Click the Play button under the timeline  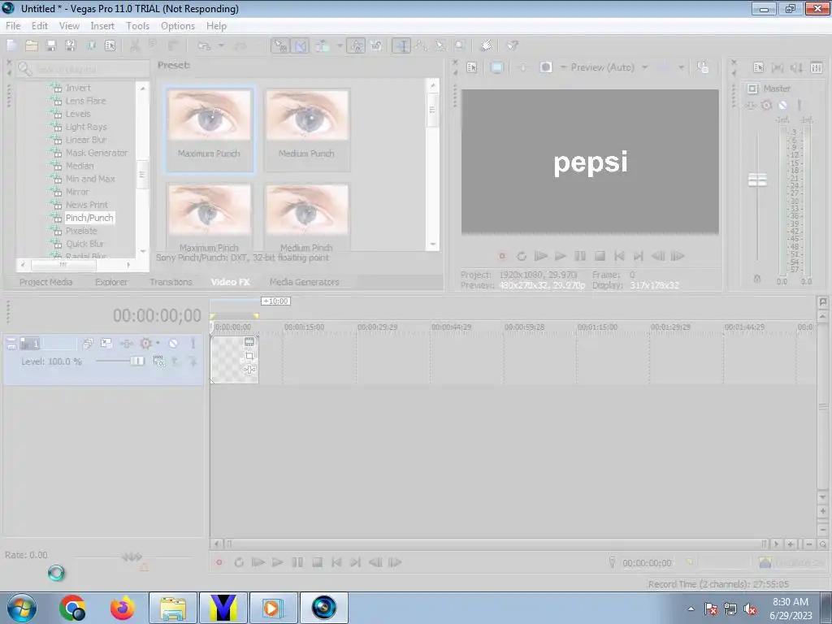278,562
